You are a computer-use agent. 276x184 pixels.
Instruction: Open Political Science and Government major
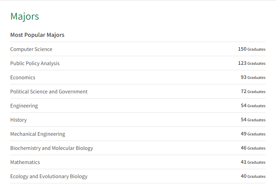(49, 92)
